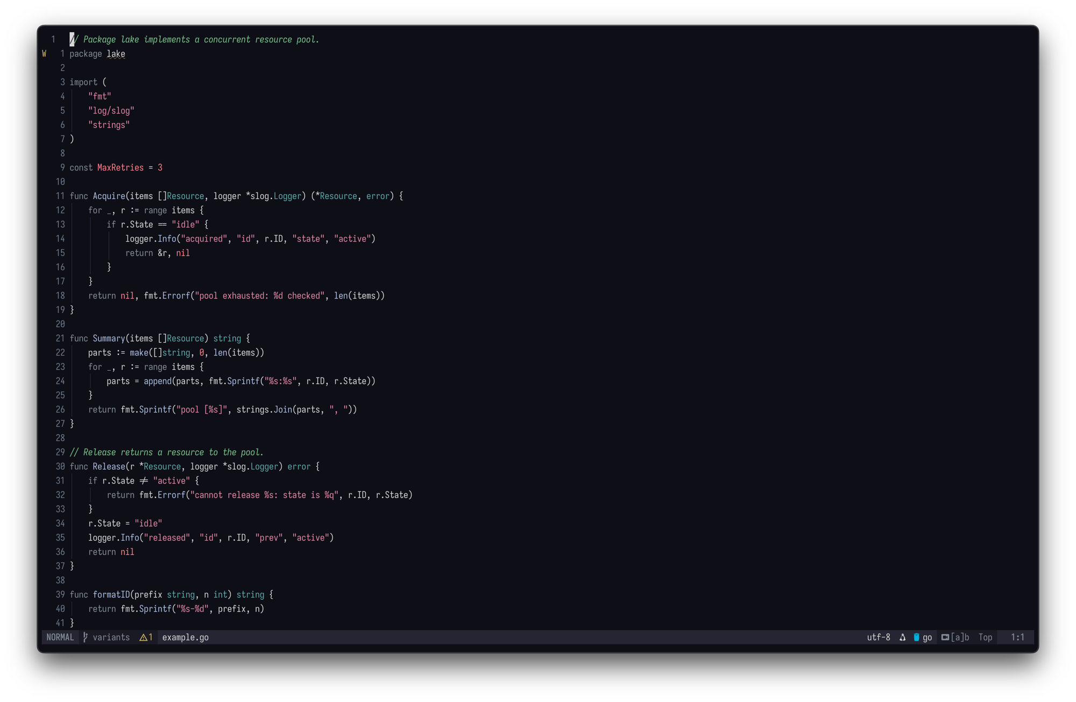1076x702 pixels.
Task: Click the utf-8 encoding label
Action: (x=878, y=637)
